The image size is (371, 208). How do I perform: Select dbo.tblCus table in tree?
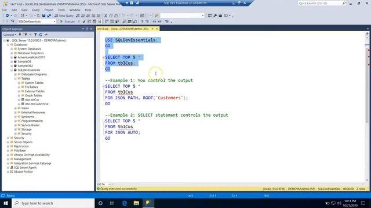pos(32,100)
